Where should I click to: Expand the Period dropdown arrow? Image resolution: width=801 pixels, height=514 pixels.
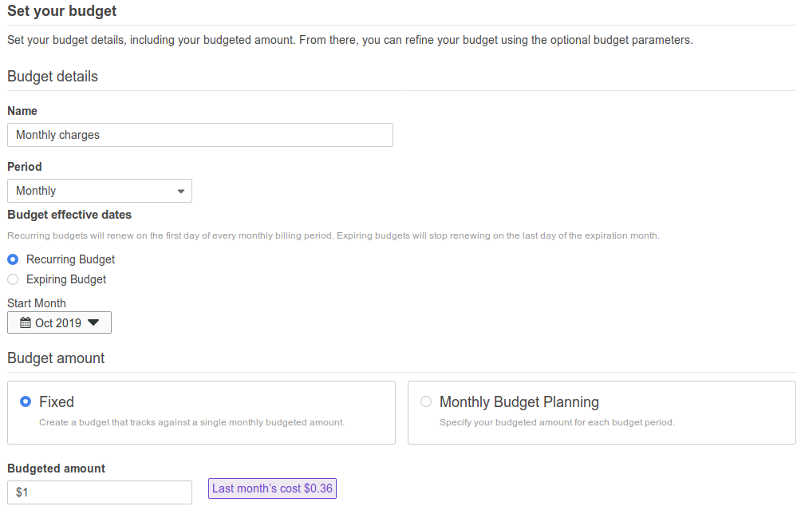coord(181,191)
